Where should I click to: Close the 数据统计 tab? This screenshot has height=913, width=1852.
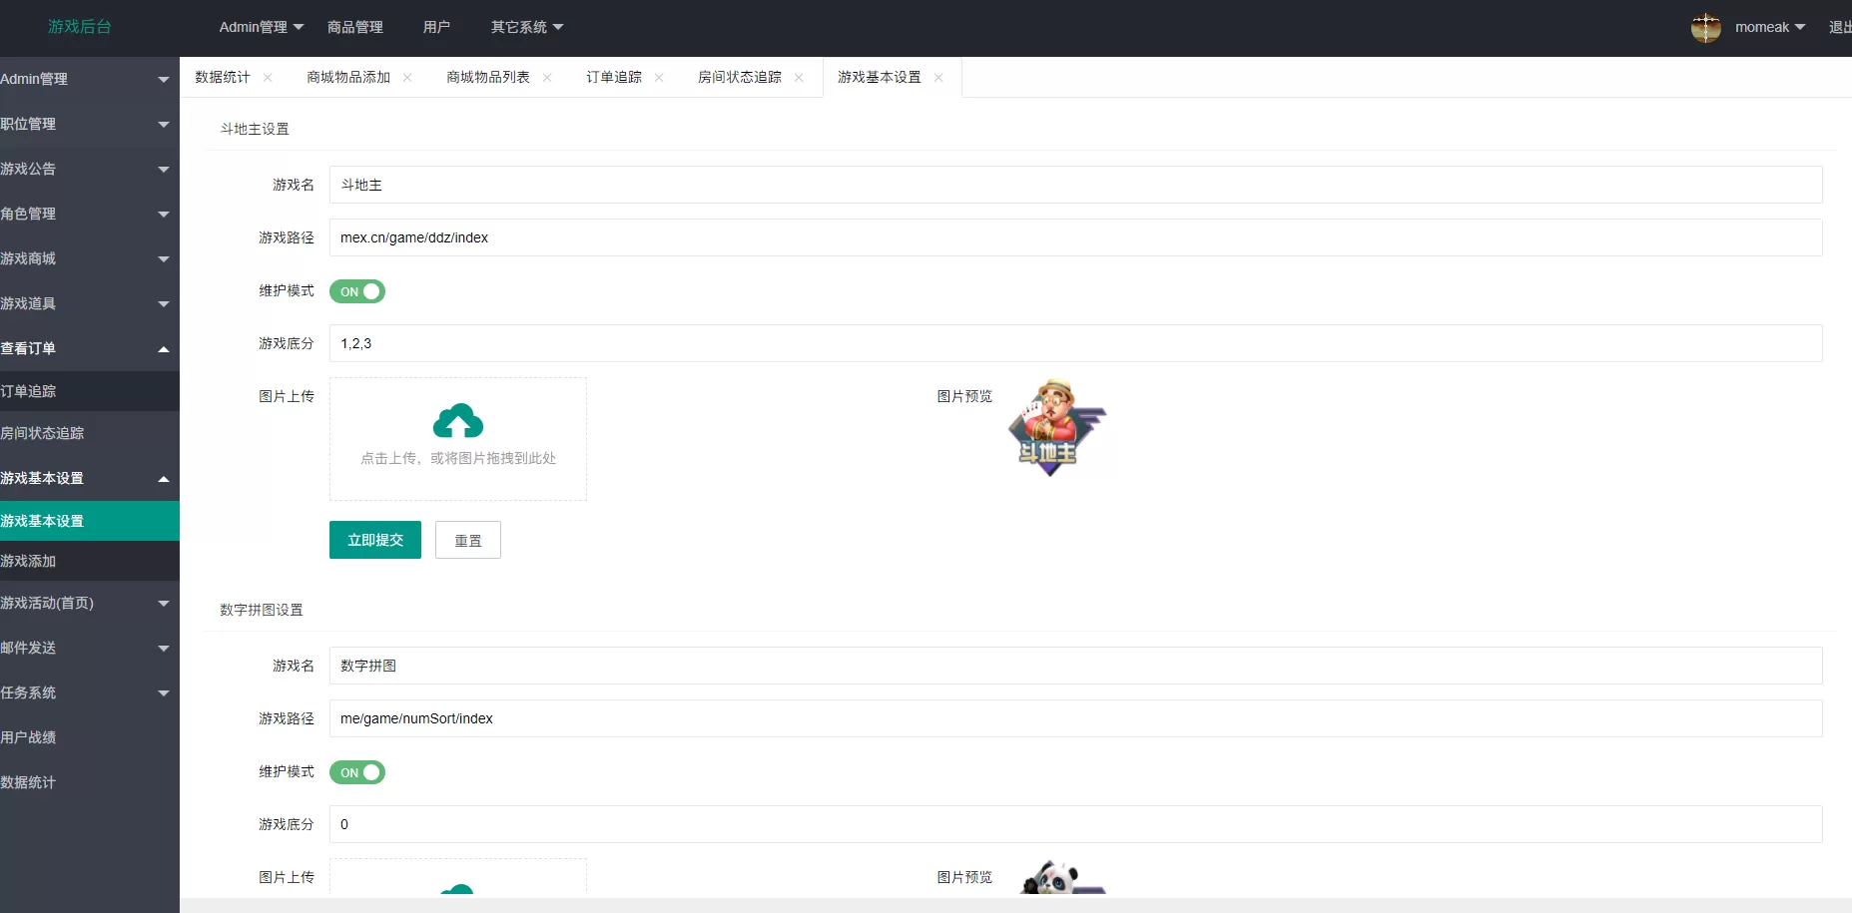267,77
